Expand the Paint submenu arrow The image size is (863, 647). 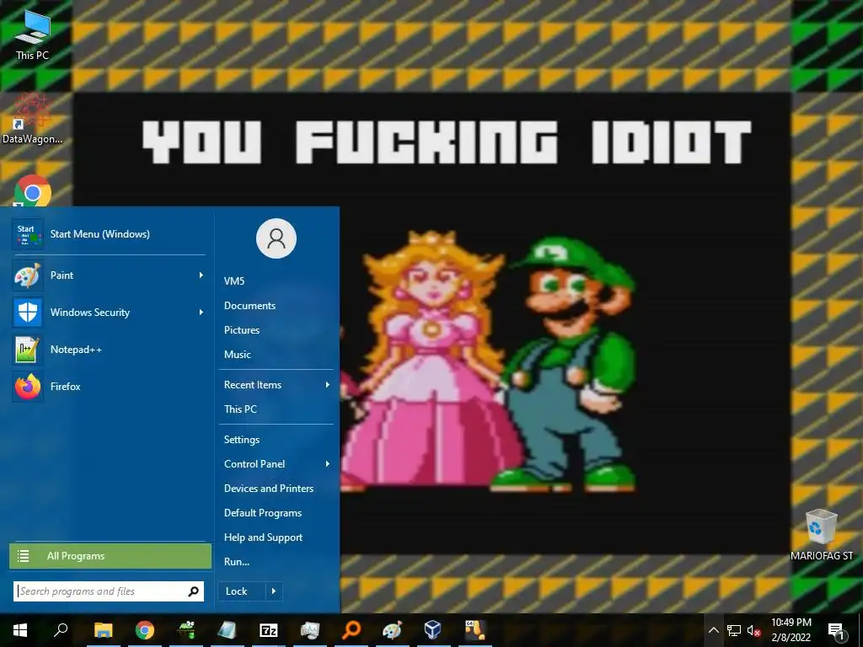[201, 275]
